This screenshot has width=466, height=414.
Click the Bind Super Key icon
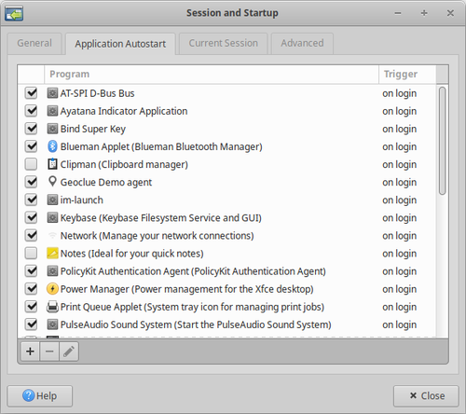52,129
